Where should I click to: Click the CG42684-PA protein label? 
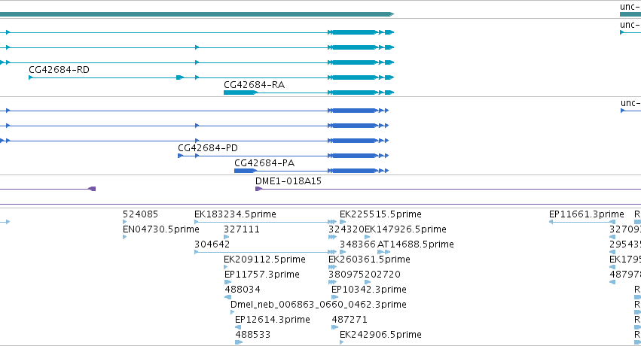pos(264,162)
